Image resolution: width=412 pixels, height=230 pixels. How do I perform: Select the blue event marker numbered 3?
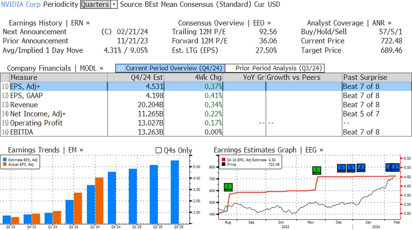pyautogui.click(x=395, y=167)
